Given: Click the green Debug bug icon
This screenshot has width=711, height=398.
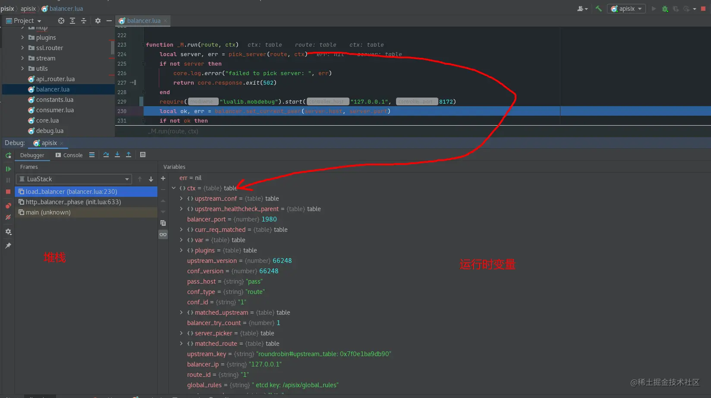Looking at the screenshot, I should coord(665,9).
